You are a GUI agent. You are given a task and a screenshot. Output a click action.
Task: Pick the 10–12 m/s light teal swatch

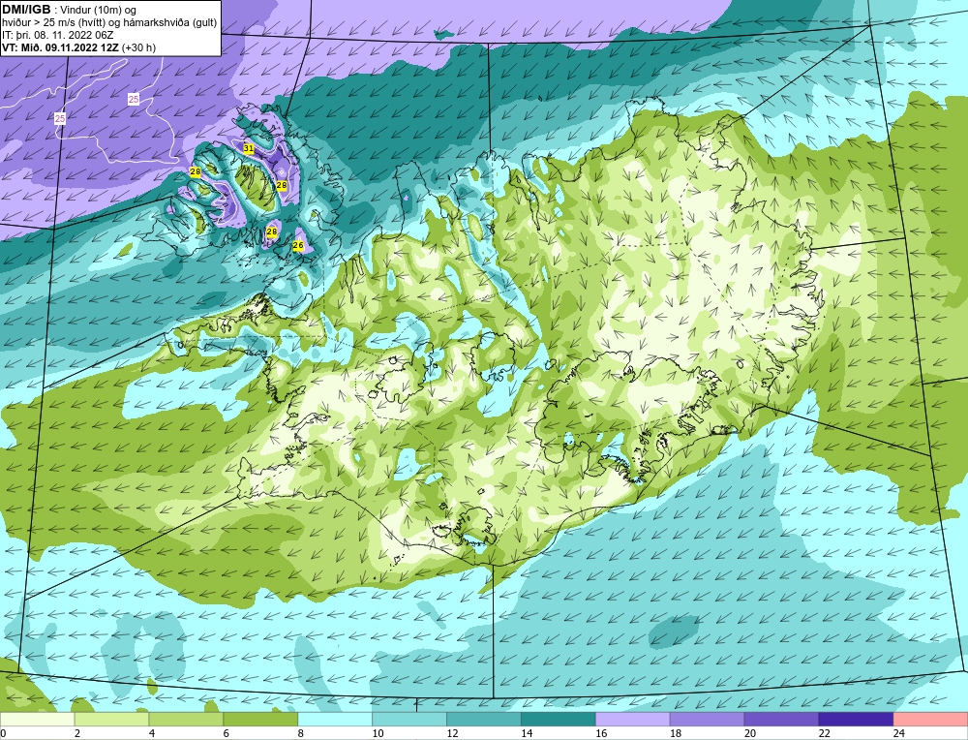pos(409,720)
